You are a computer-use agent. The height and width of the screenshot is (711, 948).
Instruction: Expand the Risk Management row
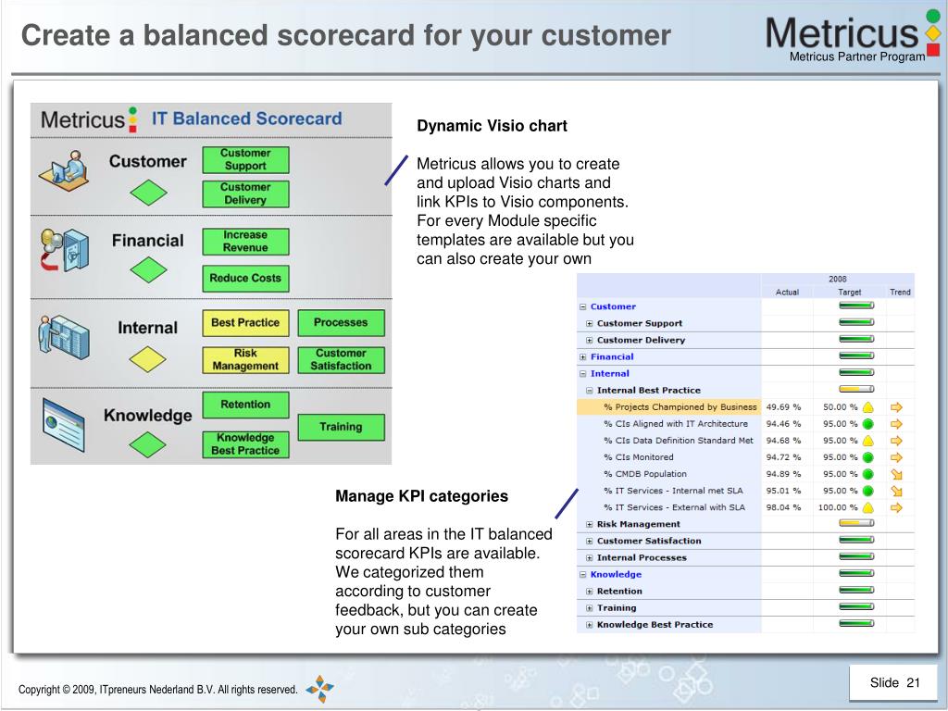(590, 525)
